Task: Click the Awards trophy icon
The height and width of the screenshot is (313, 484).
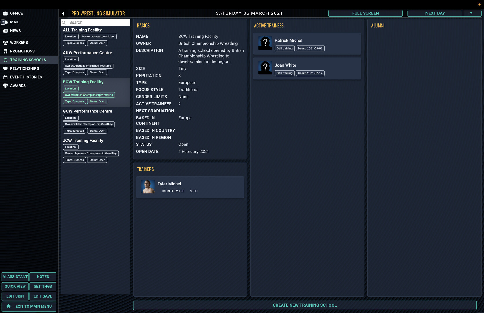Action: 5,86
